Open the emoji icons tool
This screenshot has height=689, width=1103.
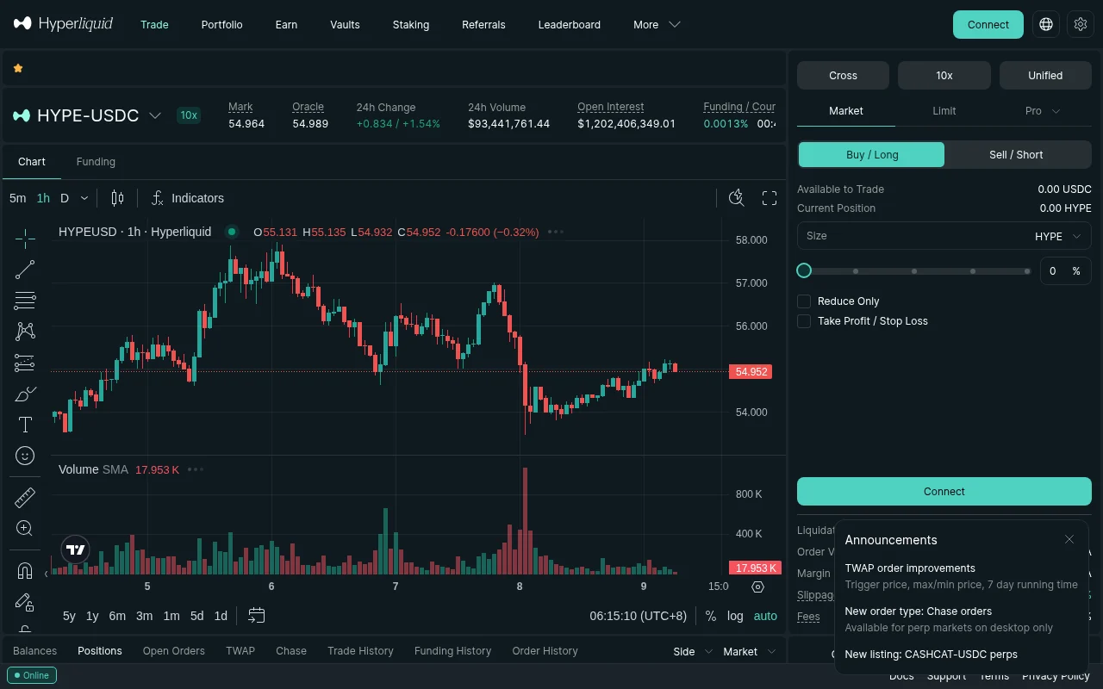(25, 456)
